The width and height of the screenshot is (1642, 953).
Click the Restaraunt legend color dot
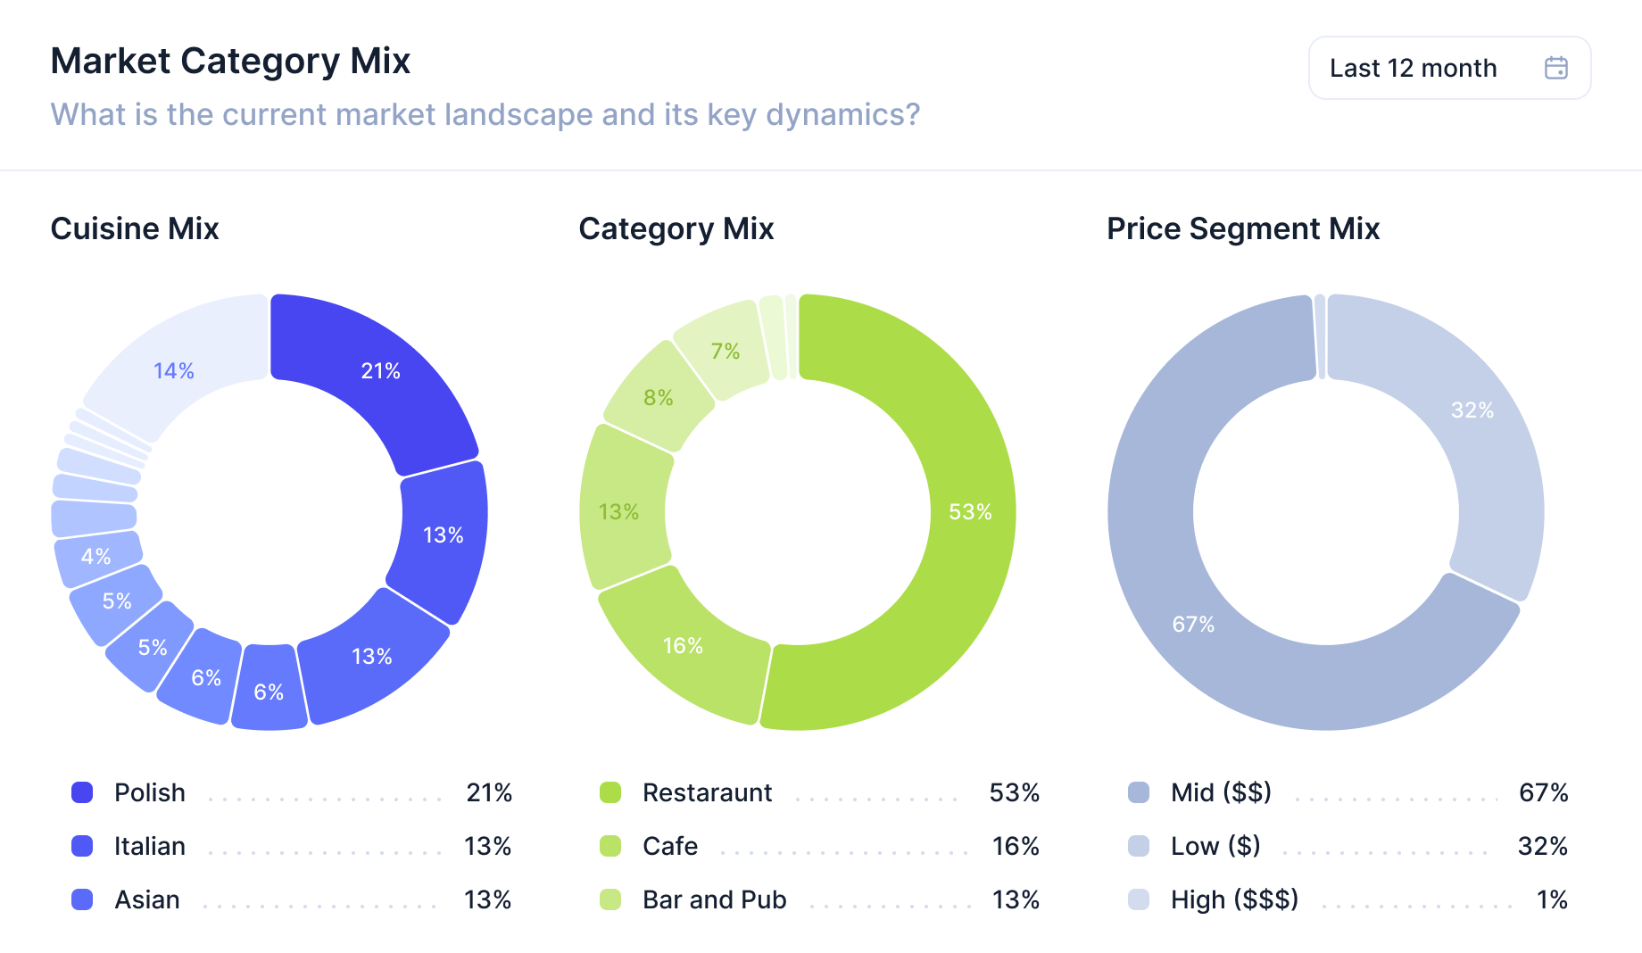(x=610, y=792)
